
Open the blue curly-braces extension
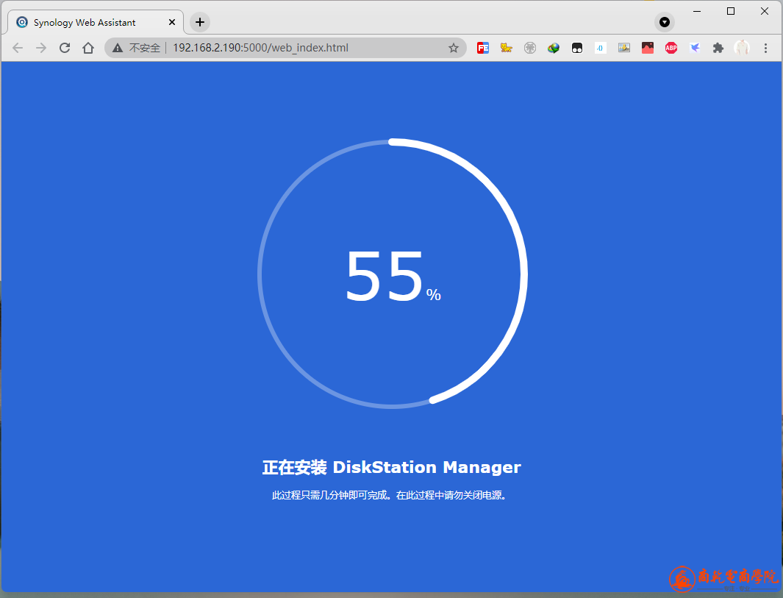pos(600,48)
